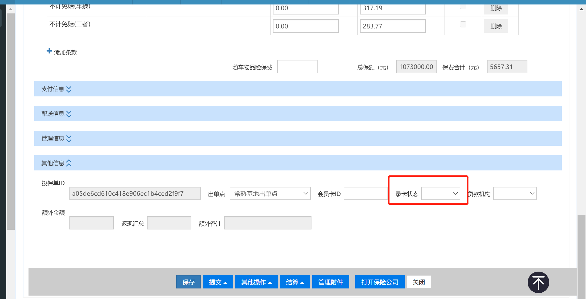This screenshot has height=299, width=586.
Task: Expand the 支付信息 section chevron
Action: click(x=69, y=89)
